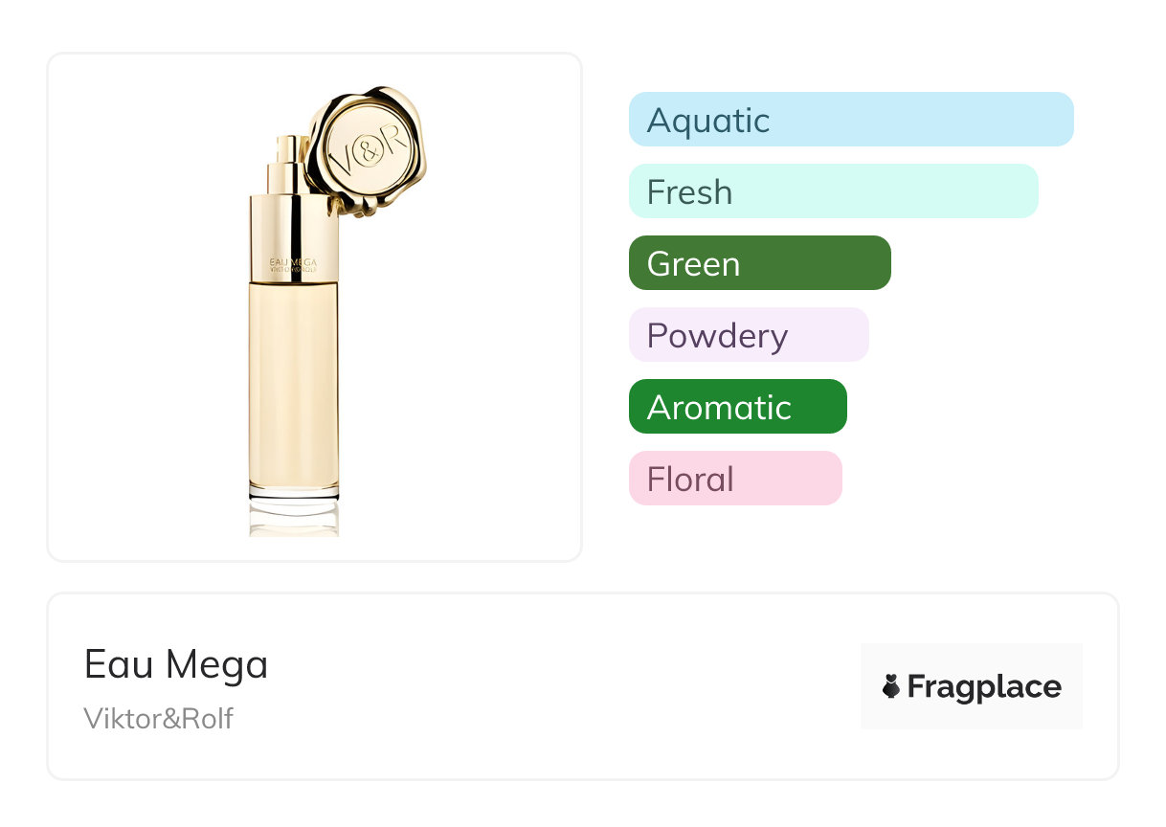
Task: Click the spray nozzle atop the bottle
Action: point(285,165)
